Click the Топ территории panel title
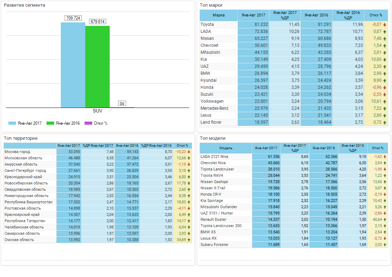Image resolution: width=392 pixels, height=277 pixels. pyautogui.click(x=21, y=138)
